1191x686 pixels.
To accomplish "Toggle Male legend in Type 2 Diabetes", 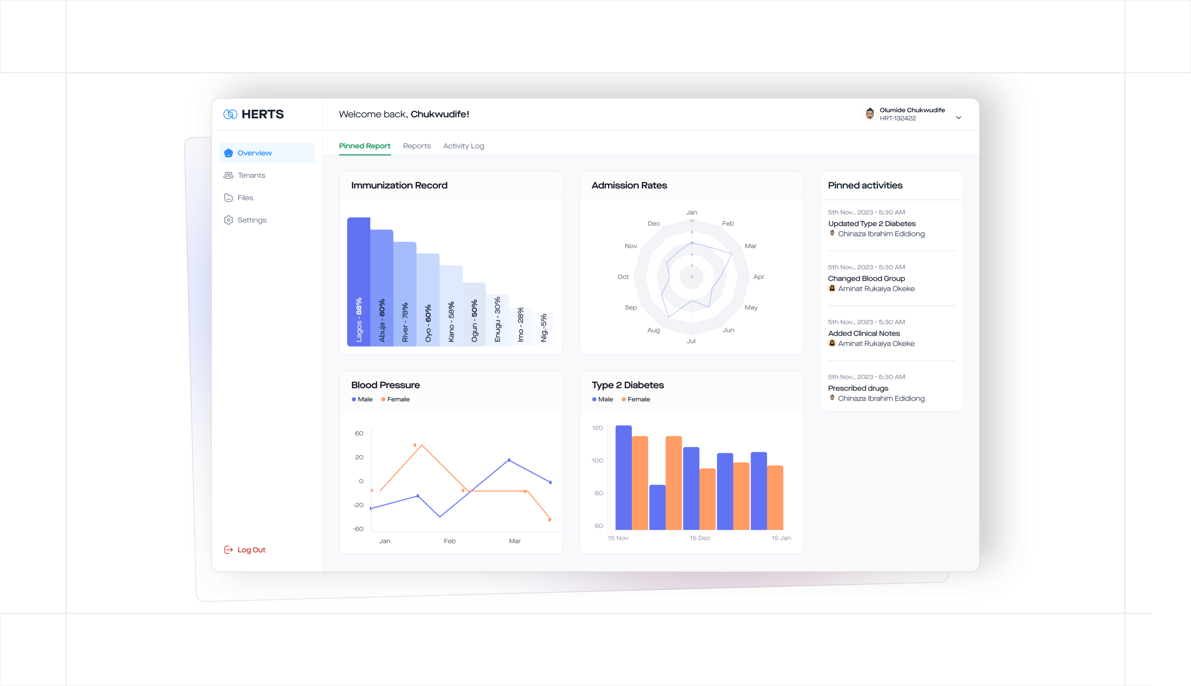I will pos(603,399).
